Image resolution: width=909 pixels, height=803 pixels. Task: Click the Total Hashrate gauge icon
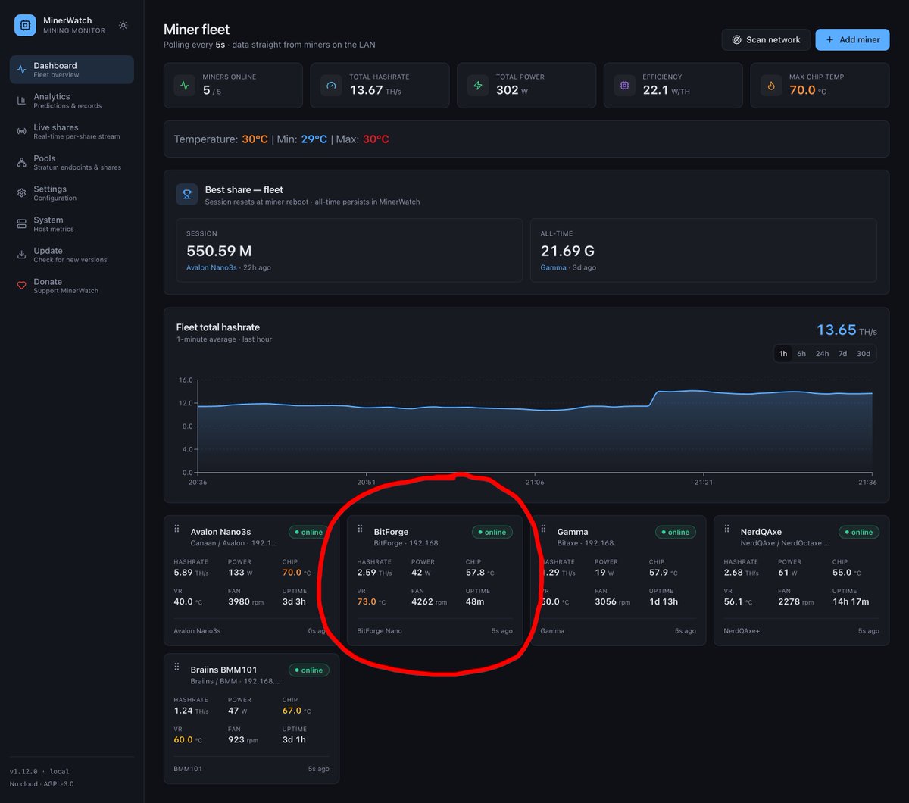pyautogui.click(x=331, y=86)
